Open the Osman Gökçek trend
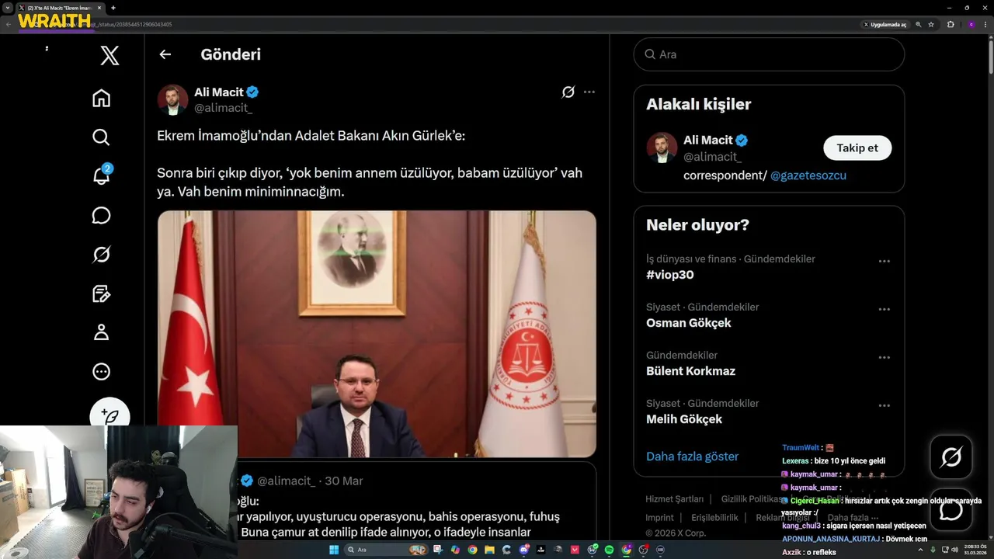The image size is (994, 559). pyautogui.click(x=689, y=323)
